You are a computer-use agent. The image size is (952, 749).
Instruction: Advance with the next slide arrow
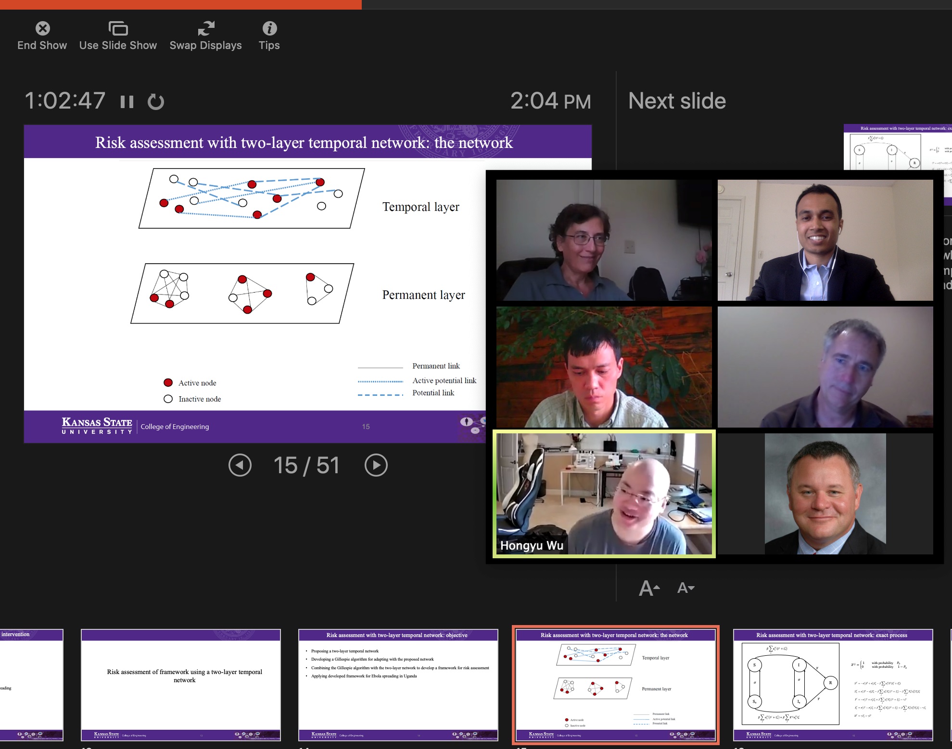click(376, 465)
